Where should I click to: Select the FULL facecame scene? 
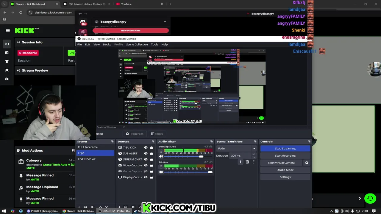[95, 147]
